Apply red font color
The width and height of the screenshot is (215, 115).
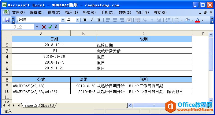coord(198,20)
